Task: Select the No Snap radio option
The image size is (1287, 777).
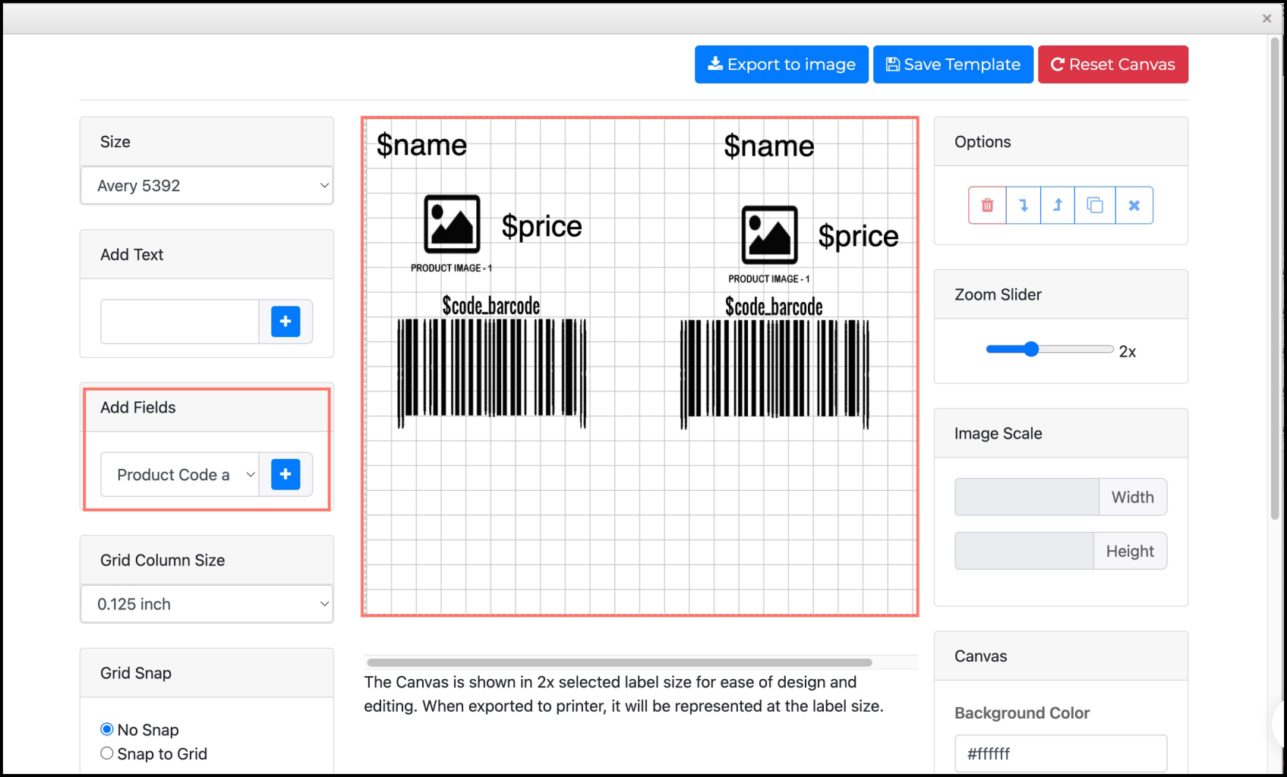Action: coord(107,729)
